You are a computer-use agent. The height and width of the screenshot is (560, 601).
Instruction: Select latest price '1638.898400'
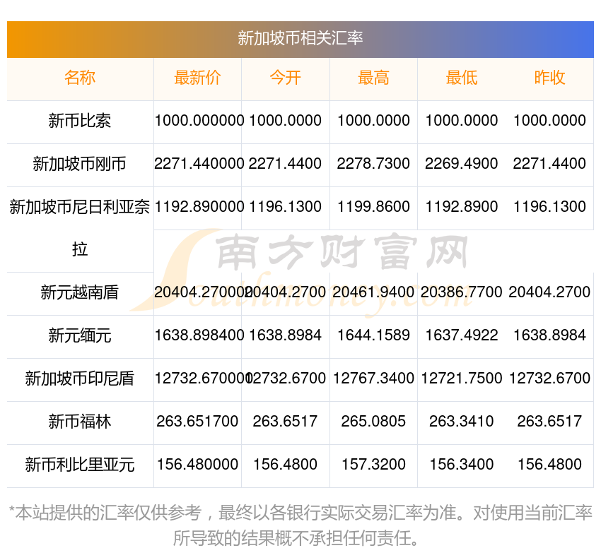(x=199, y=335)
